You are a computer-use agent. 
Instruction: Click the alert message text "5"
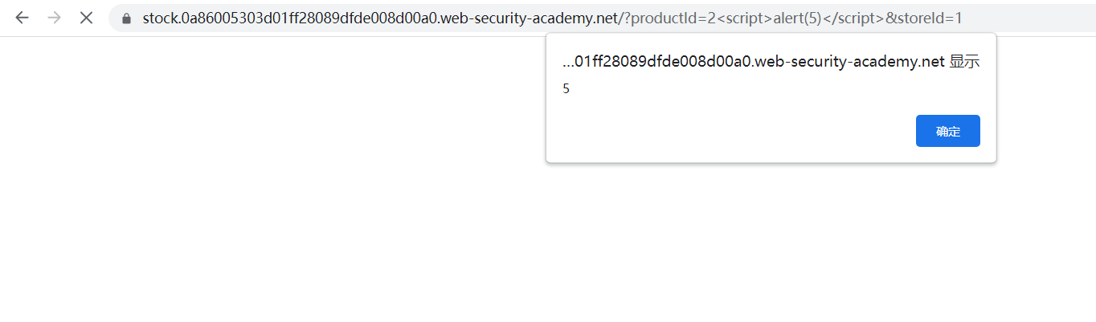point(566,89)
